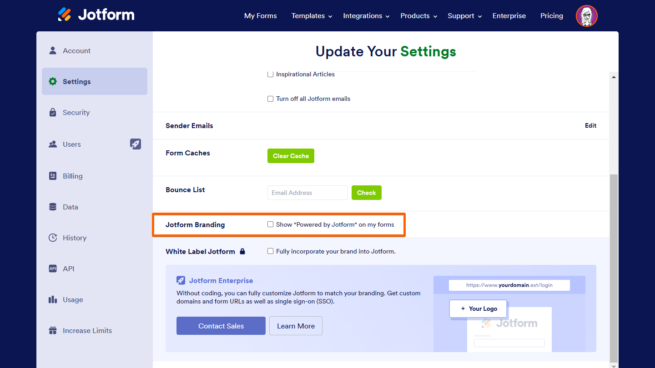This screenshot has height=368, width=655.
Task: Open the Usage sidebar section
Action: (x=95, y=299)
